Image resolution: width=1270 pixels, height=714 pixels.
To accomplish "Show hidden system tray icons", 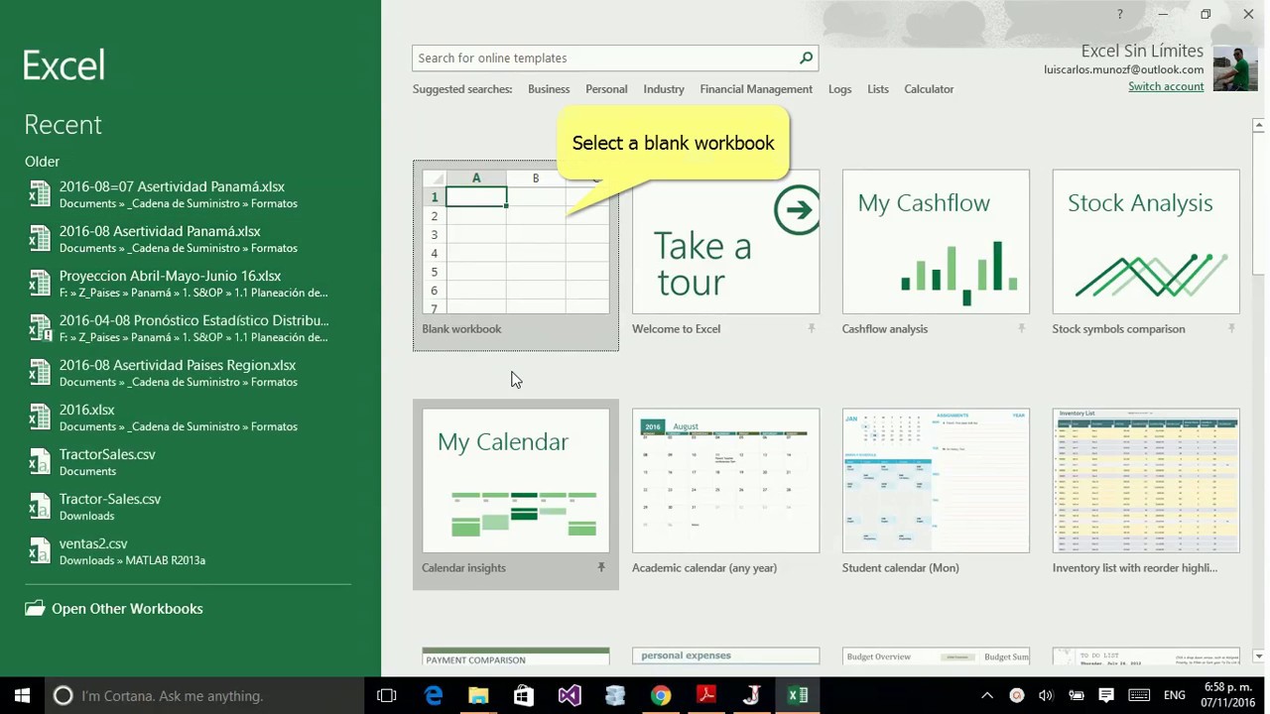I will (987, 695).
